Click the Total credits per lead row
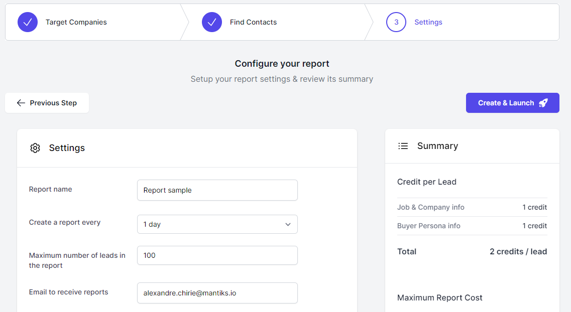 point(472,251)
